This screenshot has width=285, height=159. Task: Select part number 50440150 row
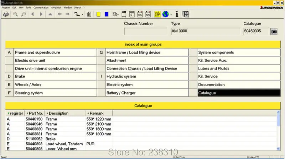[141, 119]
